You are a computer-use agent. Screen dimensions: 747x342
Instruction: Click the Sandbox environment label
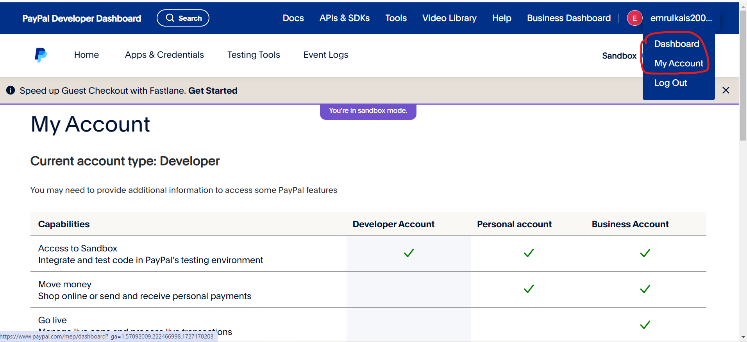coord(619,56)
